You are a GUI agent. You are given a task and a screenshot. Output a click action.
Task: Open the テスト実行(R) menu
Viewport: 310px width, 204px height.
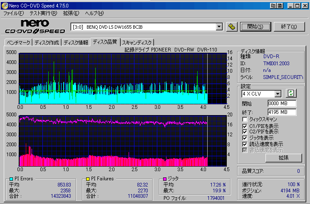click(43, 13)
